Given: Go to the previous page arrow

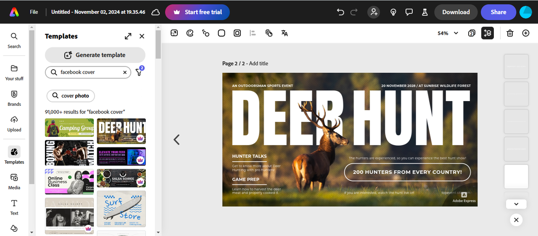Looking at the screenshot, I should pos(177,139).
